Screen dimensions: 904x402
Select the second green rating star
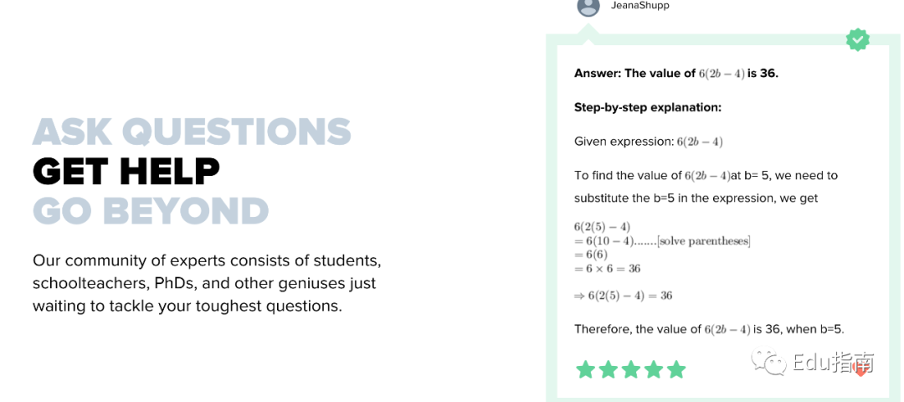[x=609, y=369]
